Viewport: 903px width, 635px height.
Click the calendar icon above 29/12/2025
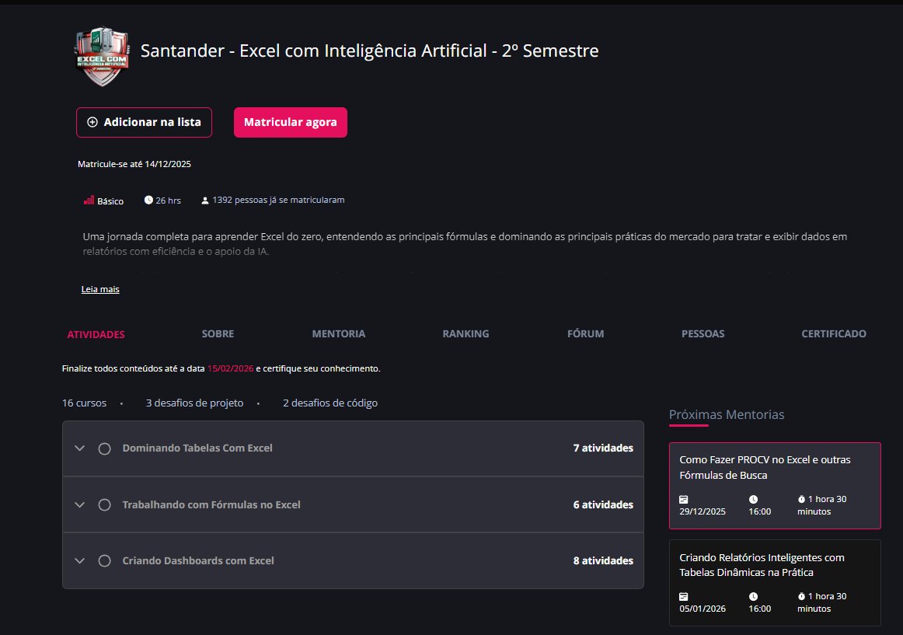point(684,499)
